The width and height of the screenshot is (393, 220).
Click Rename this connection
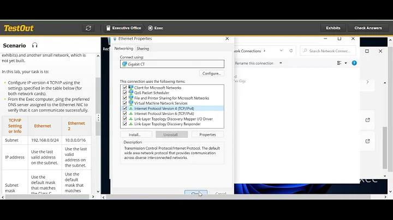tap(254, 63)
